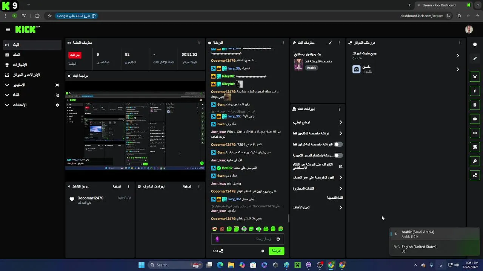Image resolution: width=483 pixels, height=271 pixels.
Task: Select البث (Stream) in the sidebar
Action: [x=32, y=45]
